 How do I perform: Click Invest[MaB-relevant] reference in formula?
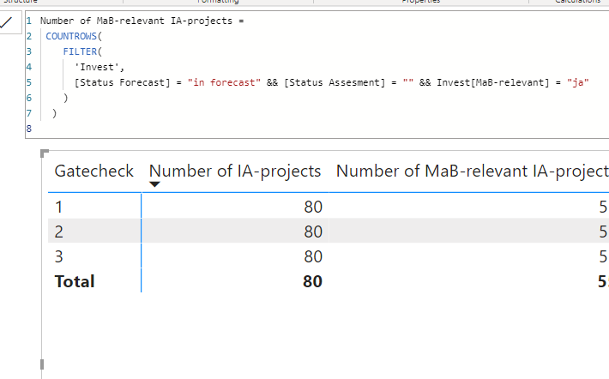pyautogui.click(x=493, y=82)
